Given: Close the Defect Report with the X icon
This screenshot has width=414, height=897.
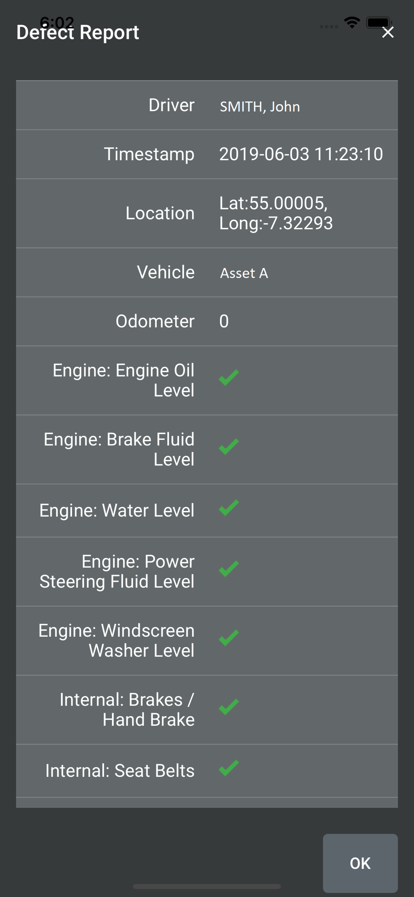Looking at the screenshot, I should point(388,32).
